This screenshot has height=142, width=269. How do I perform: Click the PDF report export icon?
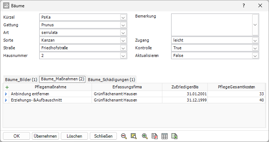pos(155,136)
